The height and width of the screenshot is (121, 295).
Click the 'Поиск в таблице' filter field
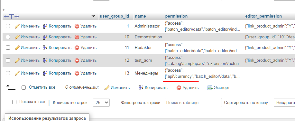(193, 103)
